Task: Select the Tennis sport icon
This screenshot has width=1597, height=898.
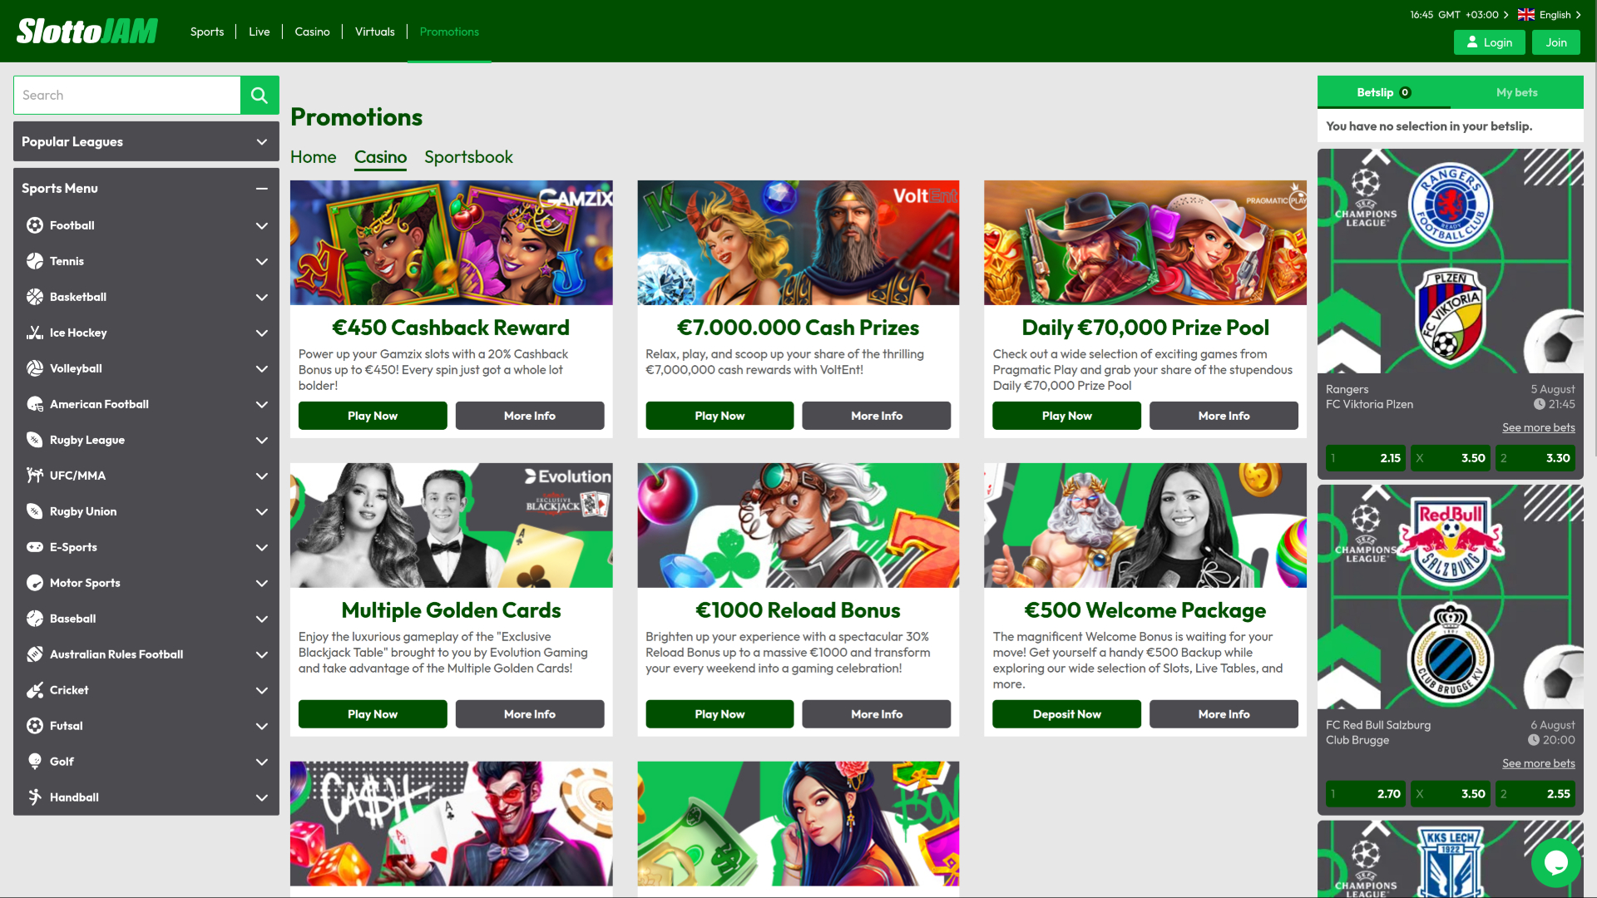Action: 34,261
